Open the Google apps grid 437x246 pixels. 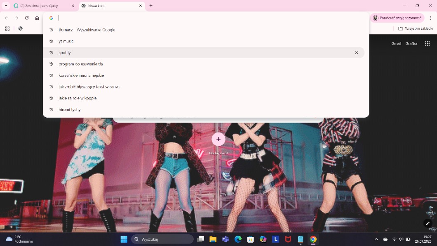click(x=427, y=44)
